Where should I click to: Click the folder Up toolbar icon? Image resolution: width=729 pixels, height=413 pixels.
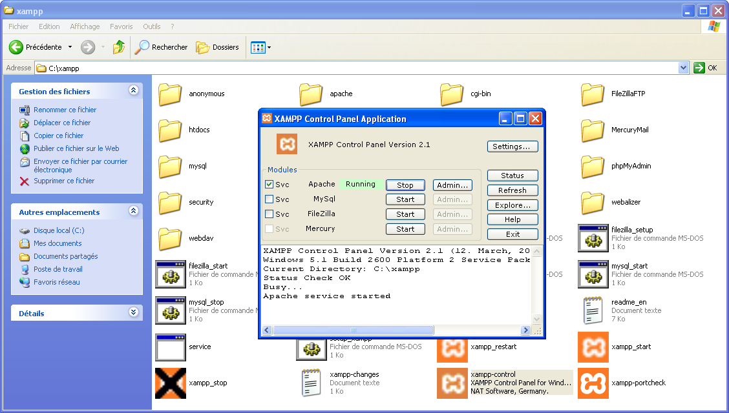tap(119, 47)
